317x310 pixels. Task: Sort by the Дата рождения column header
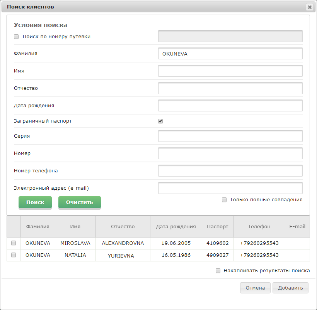[x=176, y=226]
